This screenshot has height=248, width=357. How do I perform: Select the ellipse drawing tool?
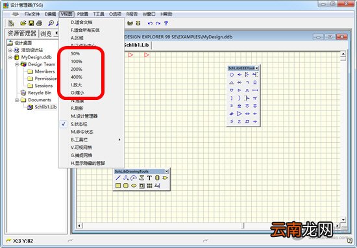pos(134,186)
